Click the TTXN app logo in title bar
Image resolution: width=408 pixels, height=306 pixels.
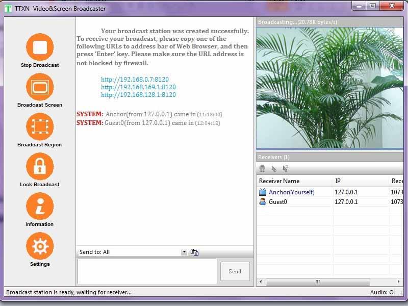pyautogui.click(x=8, y=9)
